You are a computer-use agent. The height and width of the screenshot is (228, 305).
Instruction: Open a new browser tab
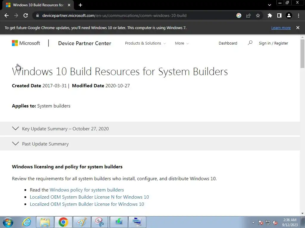pyautogui.click(x=80, y=5)
